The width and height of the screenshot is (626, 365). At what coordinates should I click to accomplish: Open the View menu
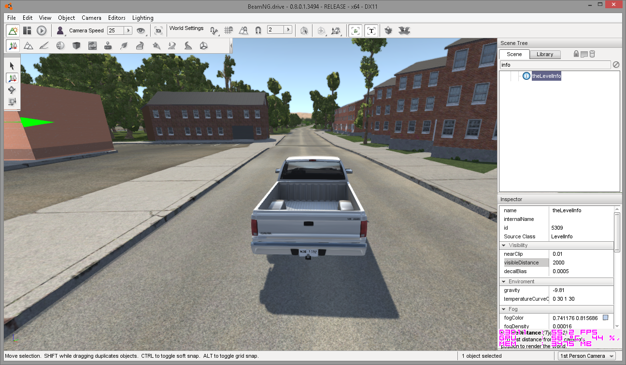tap(45, 18)
